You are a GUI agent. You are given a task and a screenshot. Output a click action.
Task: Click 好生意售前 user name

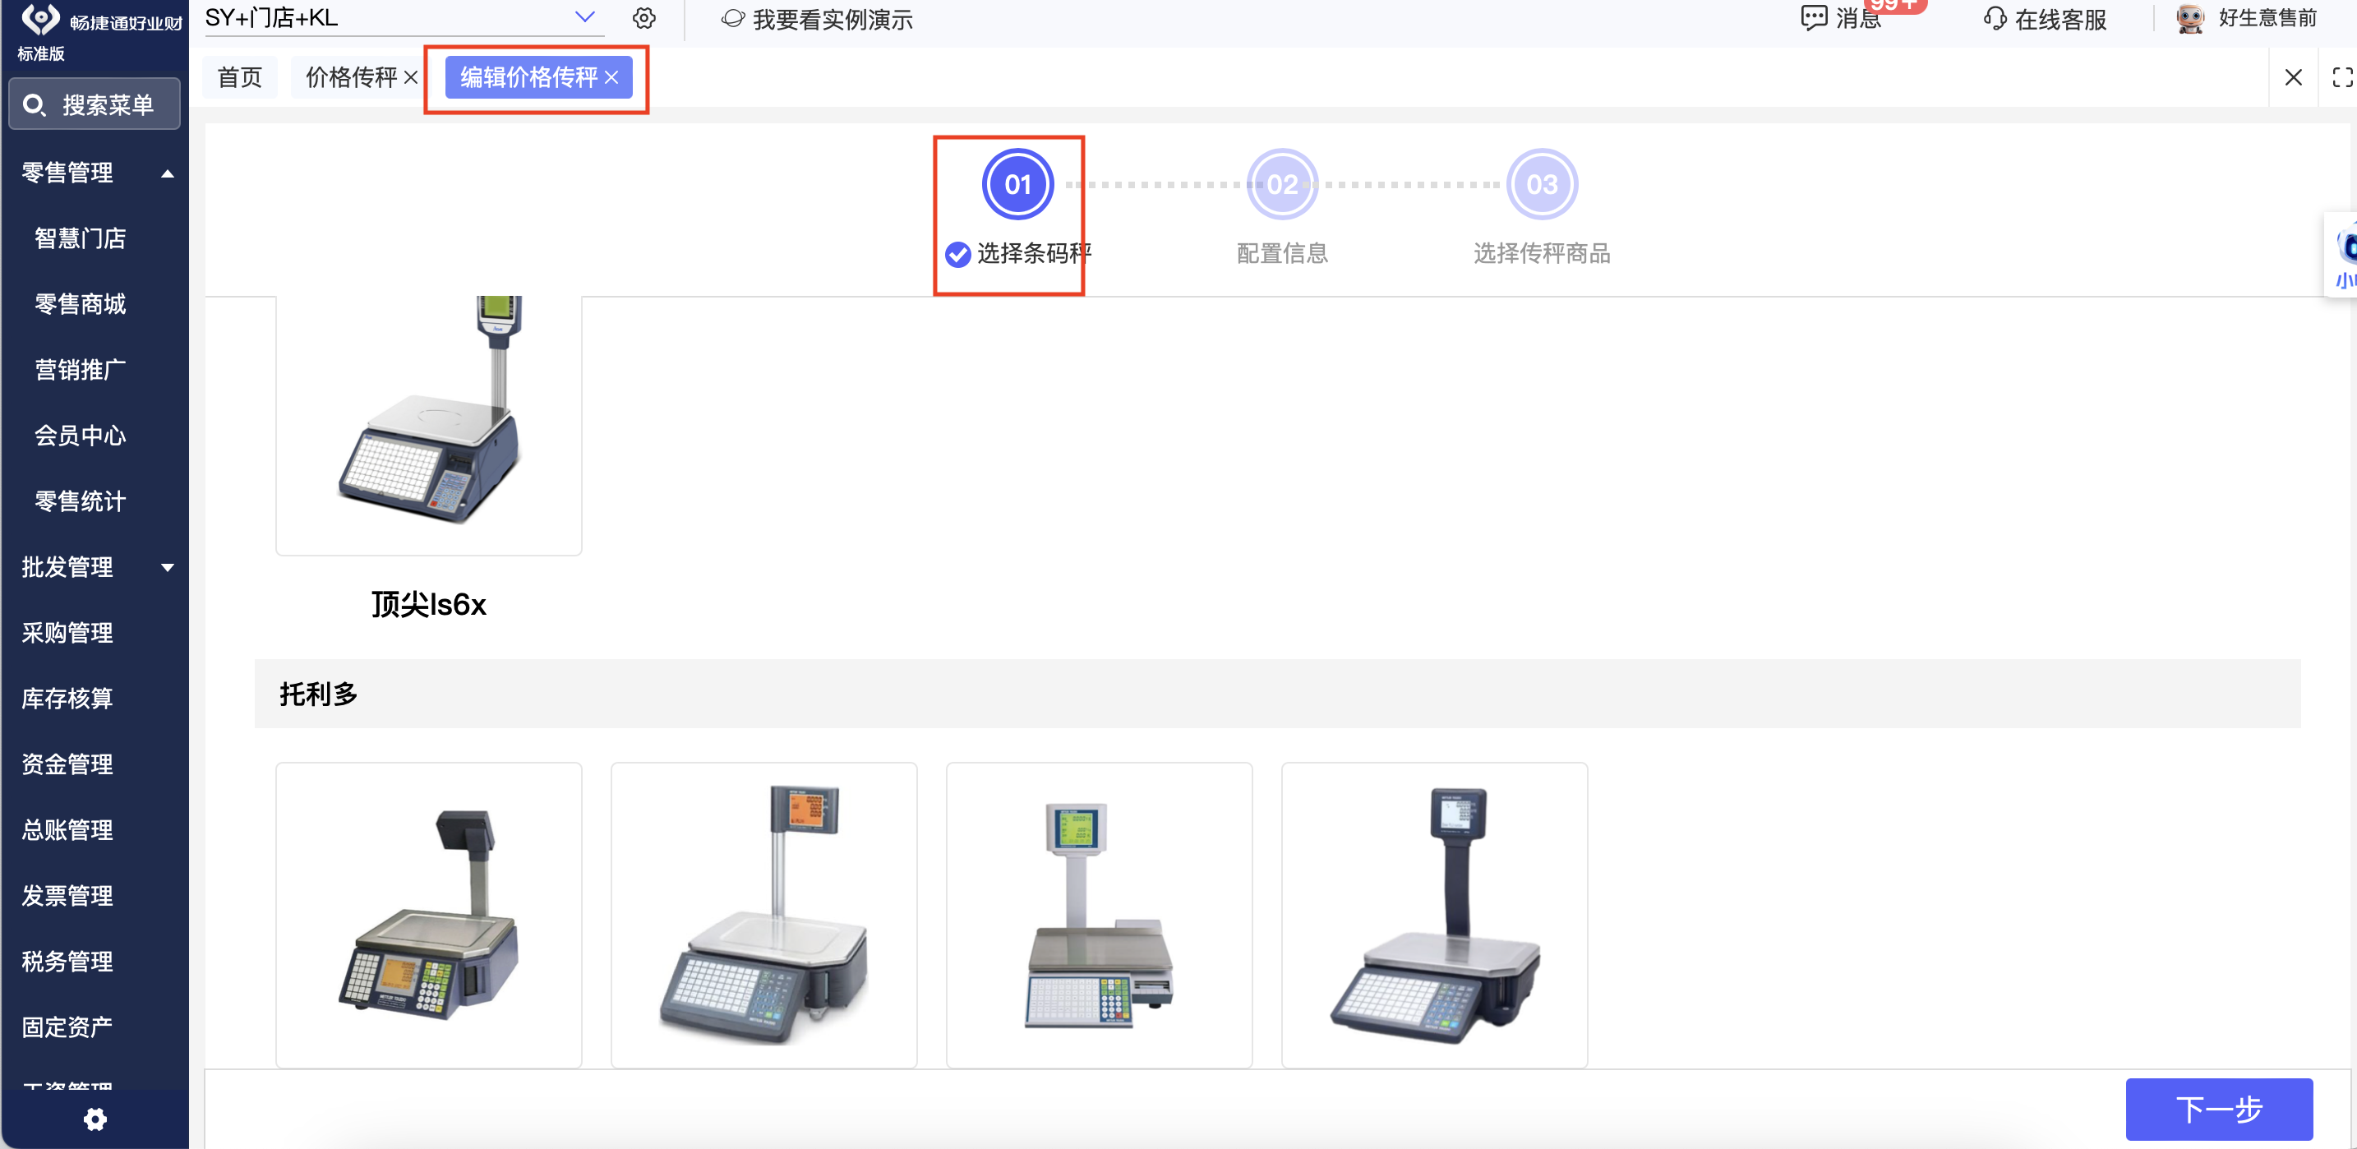click(2267, 18)
